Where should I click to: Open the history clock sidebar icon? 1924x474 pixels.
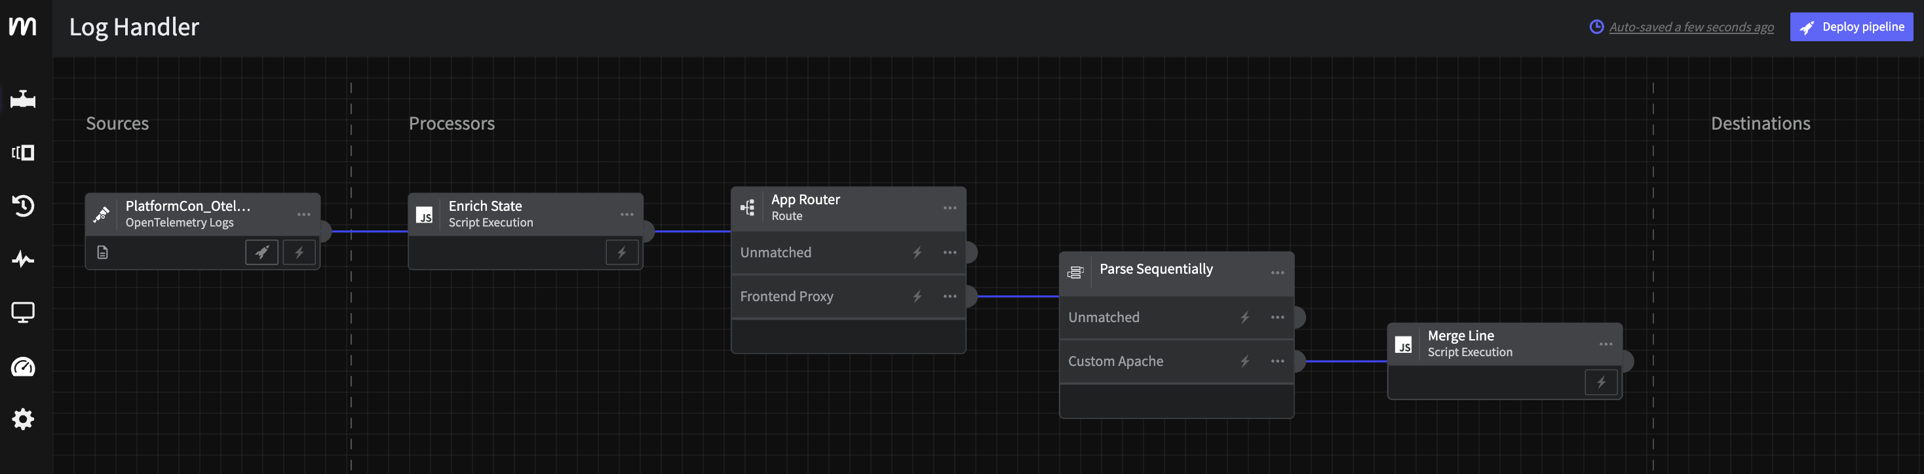[22, 206]
